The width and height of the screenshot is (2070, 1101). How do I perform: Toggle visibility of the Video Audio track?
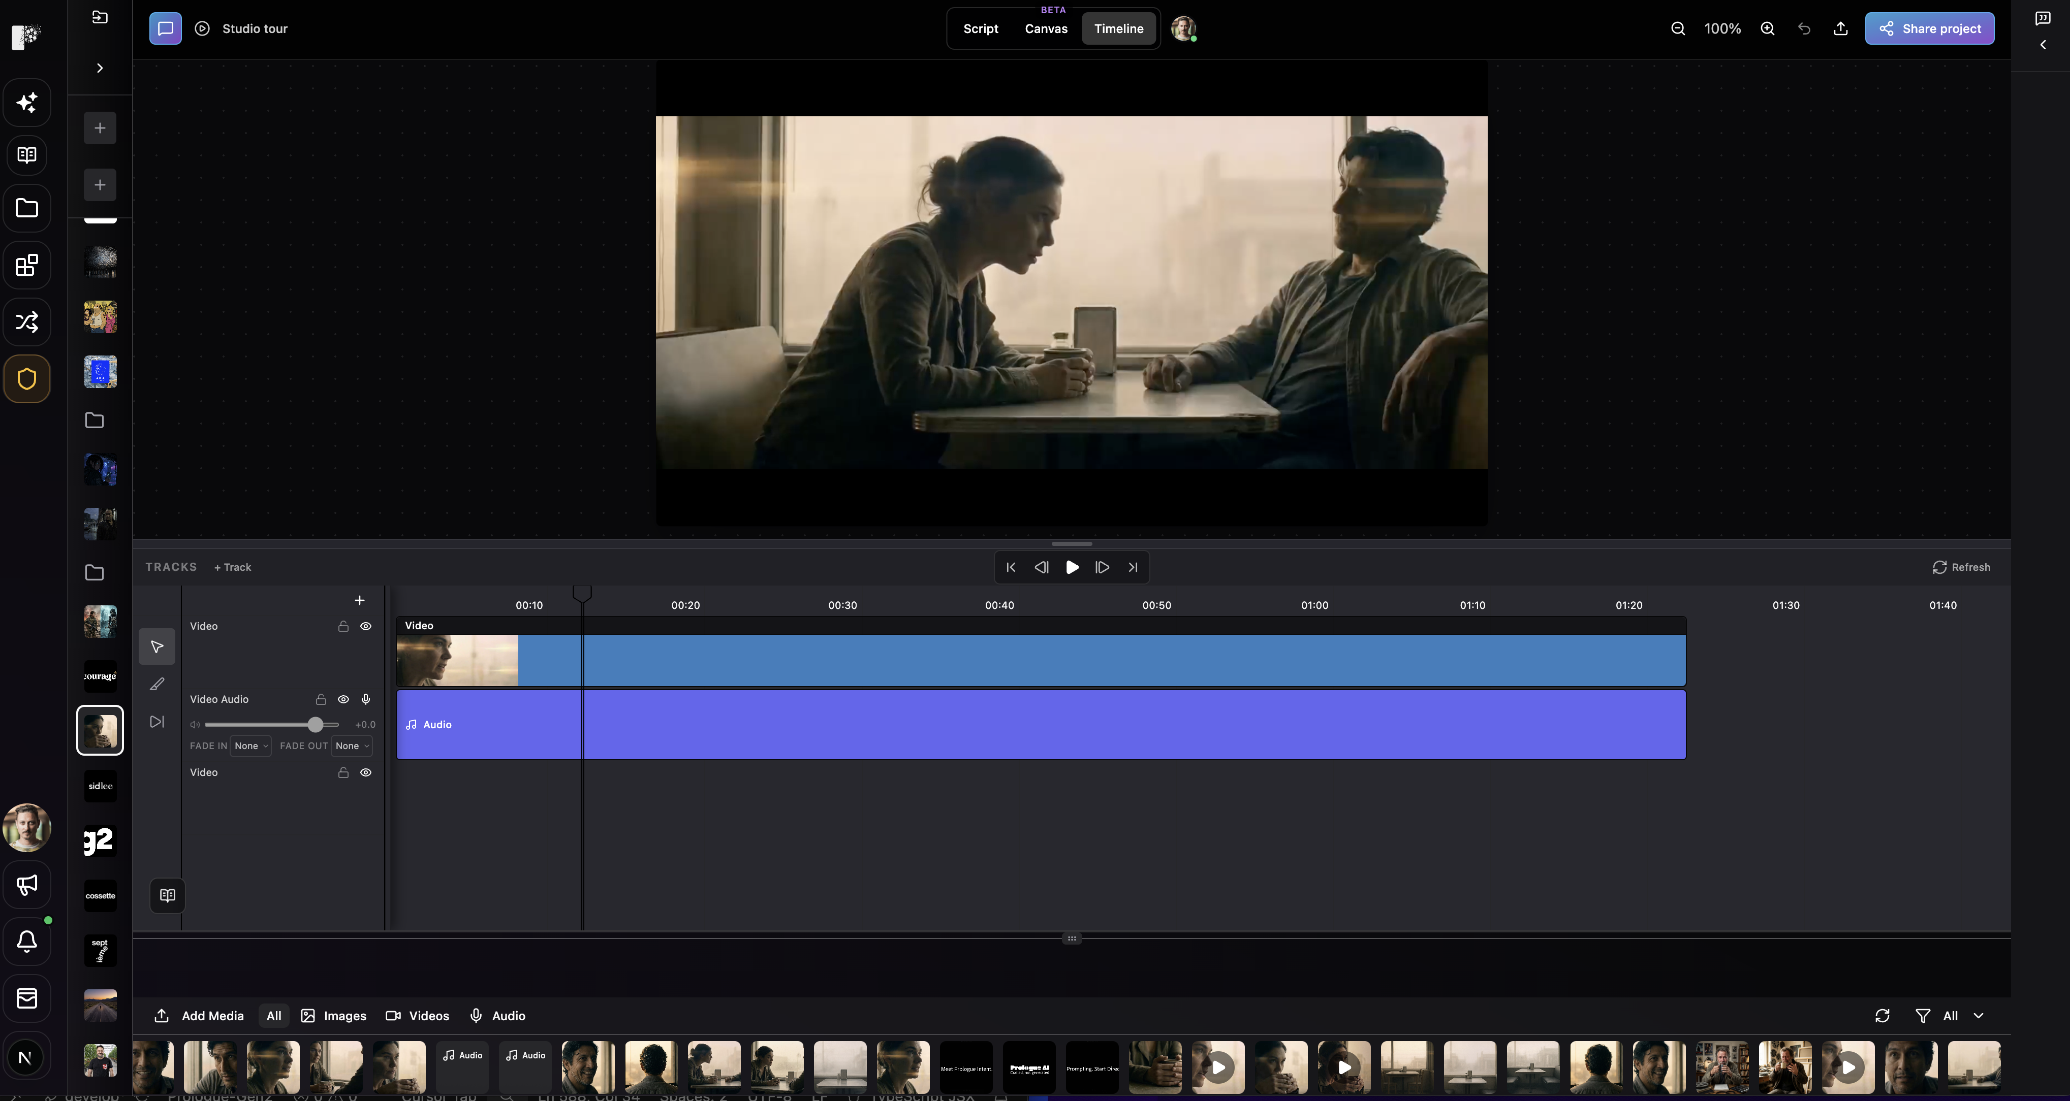coord(343,699)
